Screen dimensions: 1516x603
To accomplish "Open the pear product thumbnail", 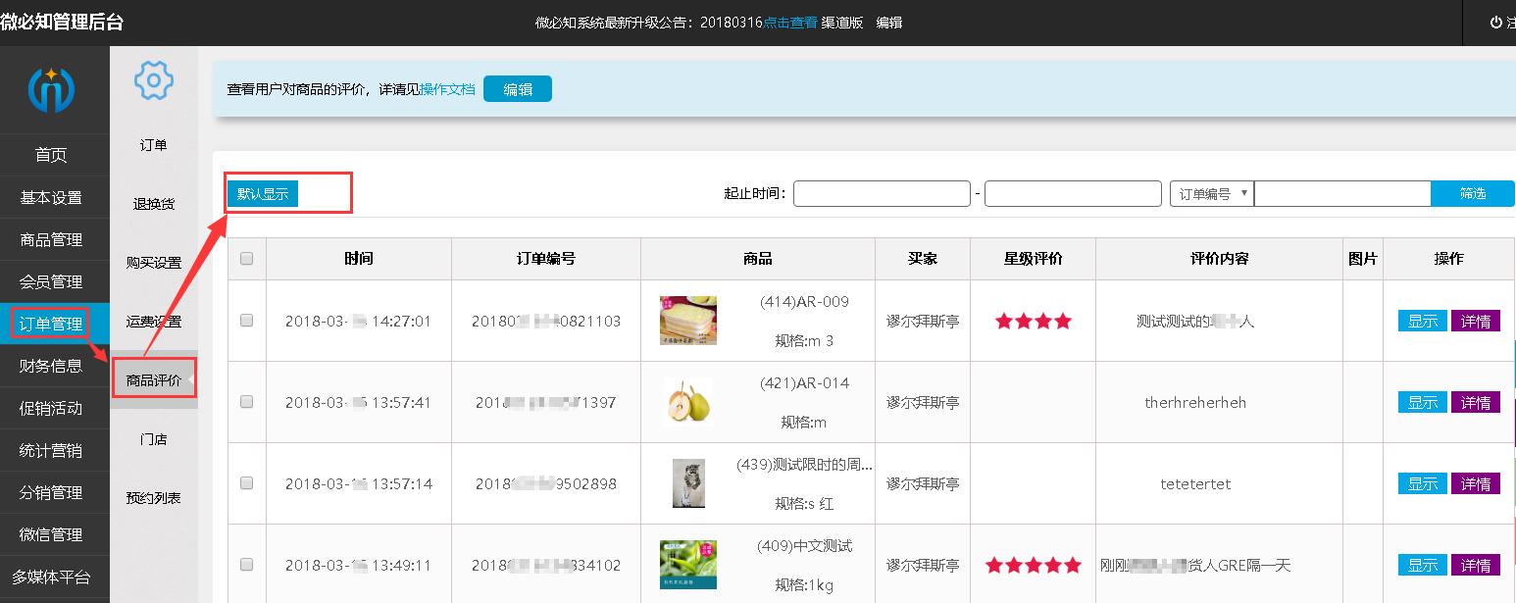I will coord(687,402).
